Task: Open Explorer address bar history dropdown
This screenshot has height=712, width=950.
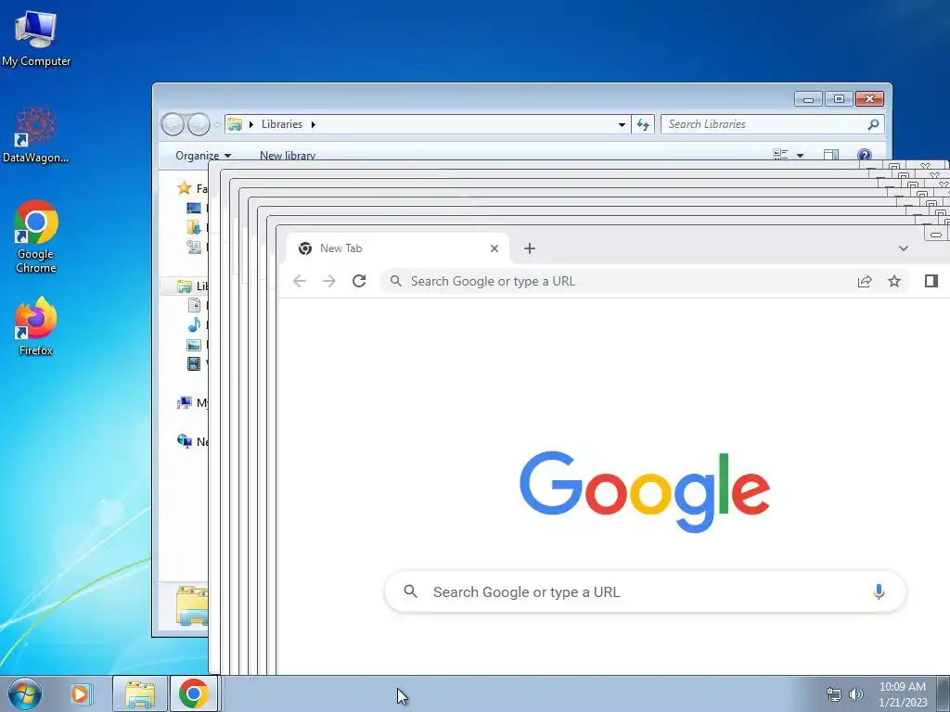Action: 622,125
